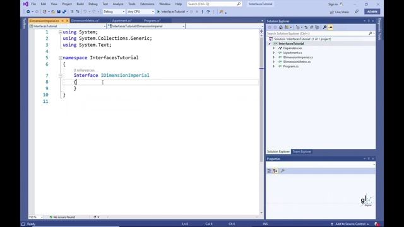The height and width of the screenshot is (227, 404).
Task: Click the Switch Views icon in Solution Explorer
Action: coord(287,27)
